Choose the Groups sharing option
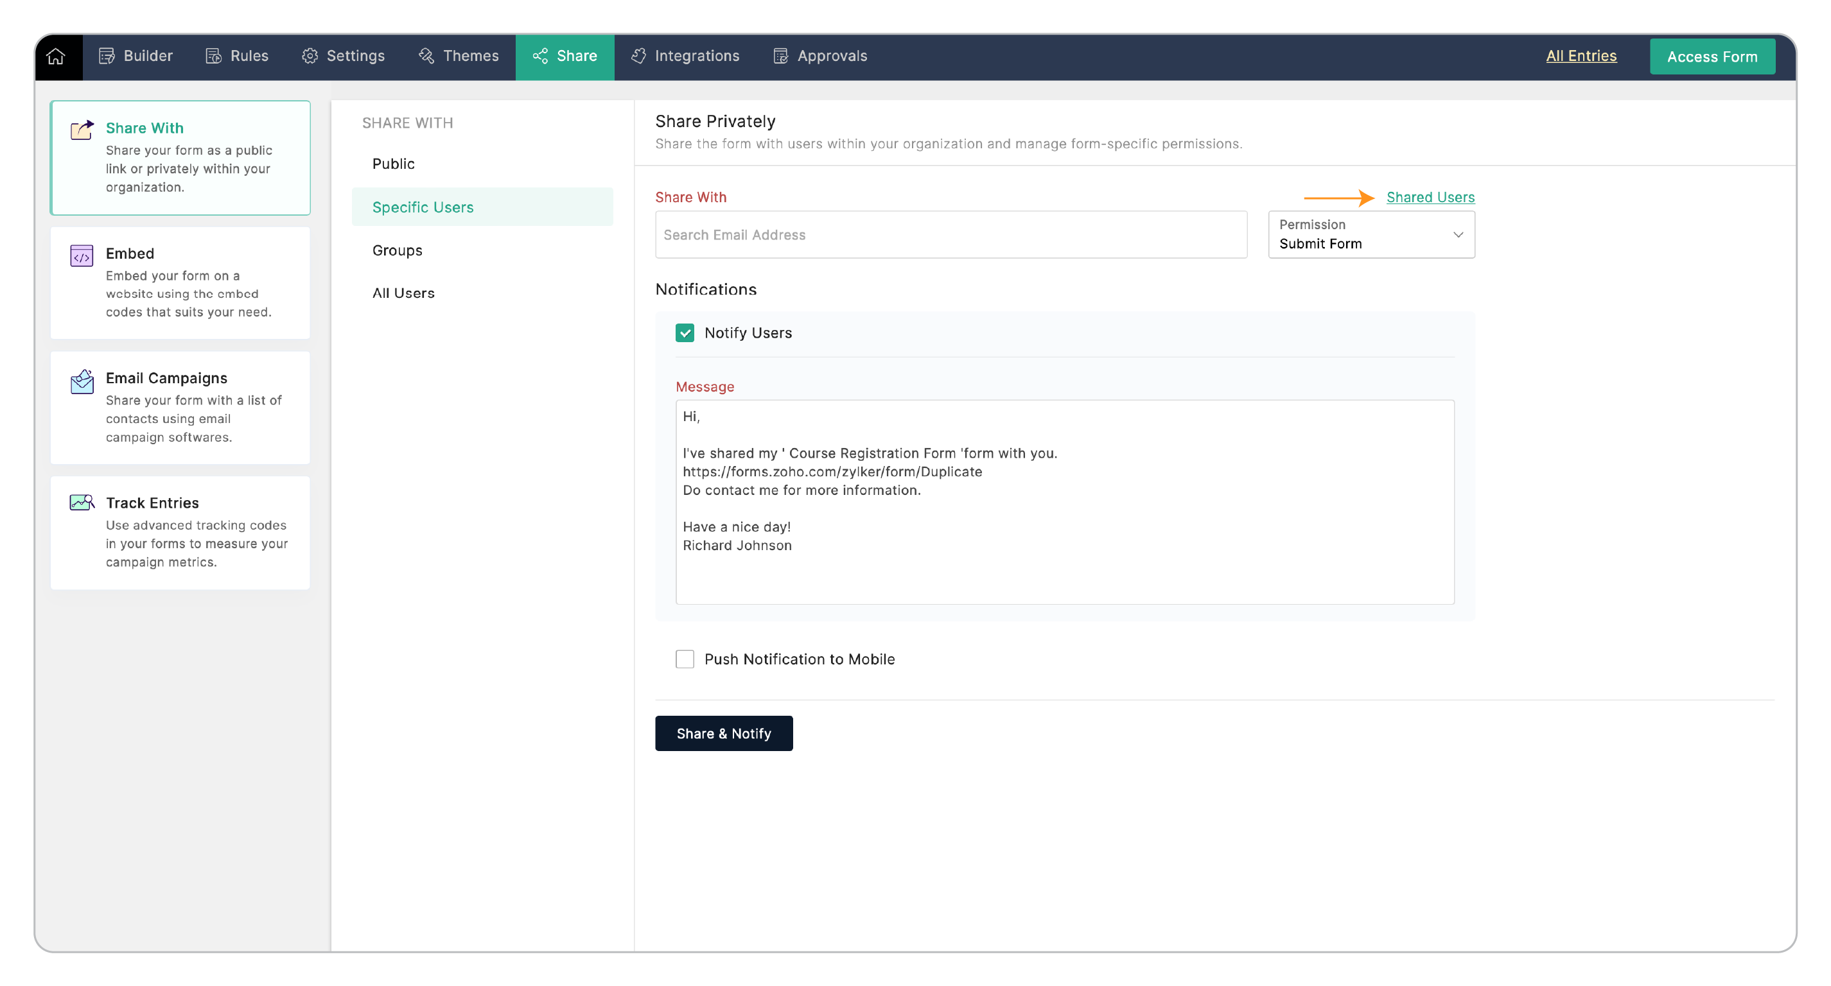Image resolution: width=1831 pixels, height=986 pixels. pyautogui.click(x=397, y=250)
